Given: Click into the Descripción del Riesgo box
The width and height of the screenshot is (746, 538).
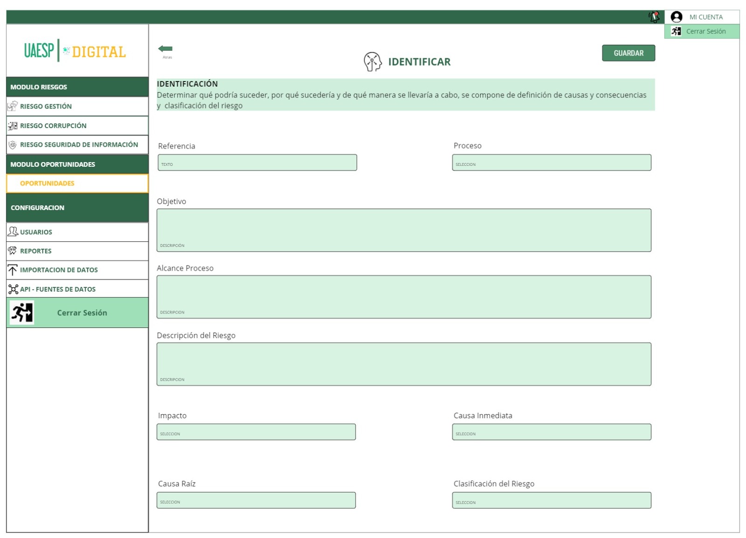Looking at the screenshot, I should pos(404,364).
